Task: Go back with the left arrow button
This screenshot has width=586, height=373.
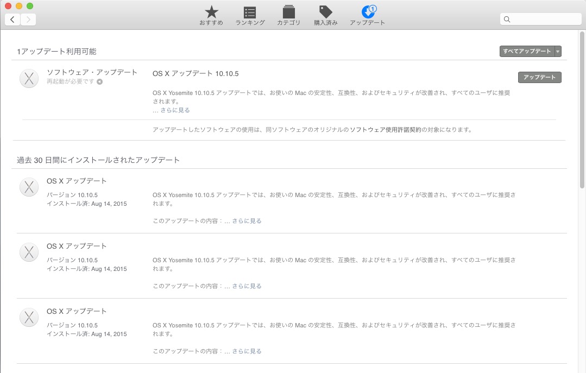Action: [x=12, y=20]
